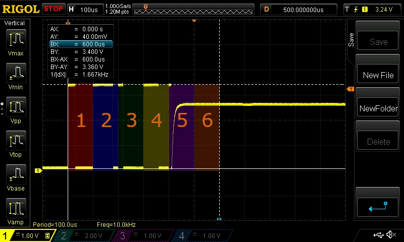404x242 pixels.
Task: Click the blue back arrow button
Action: [378, 207]
